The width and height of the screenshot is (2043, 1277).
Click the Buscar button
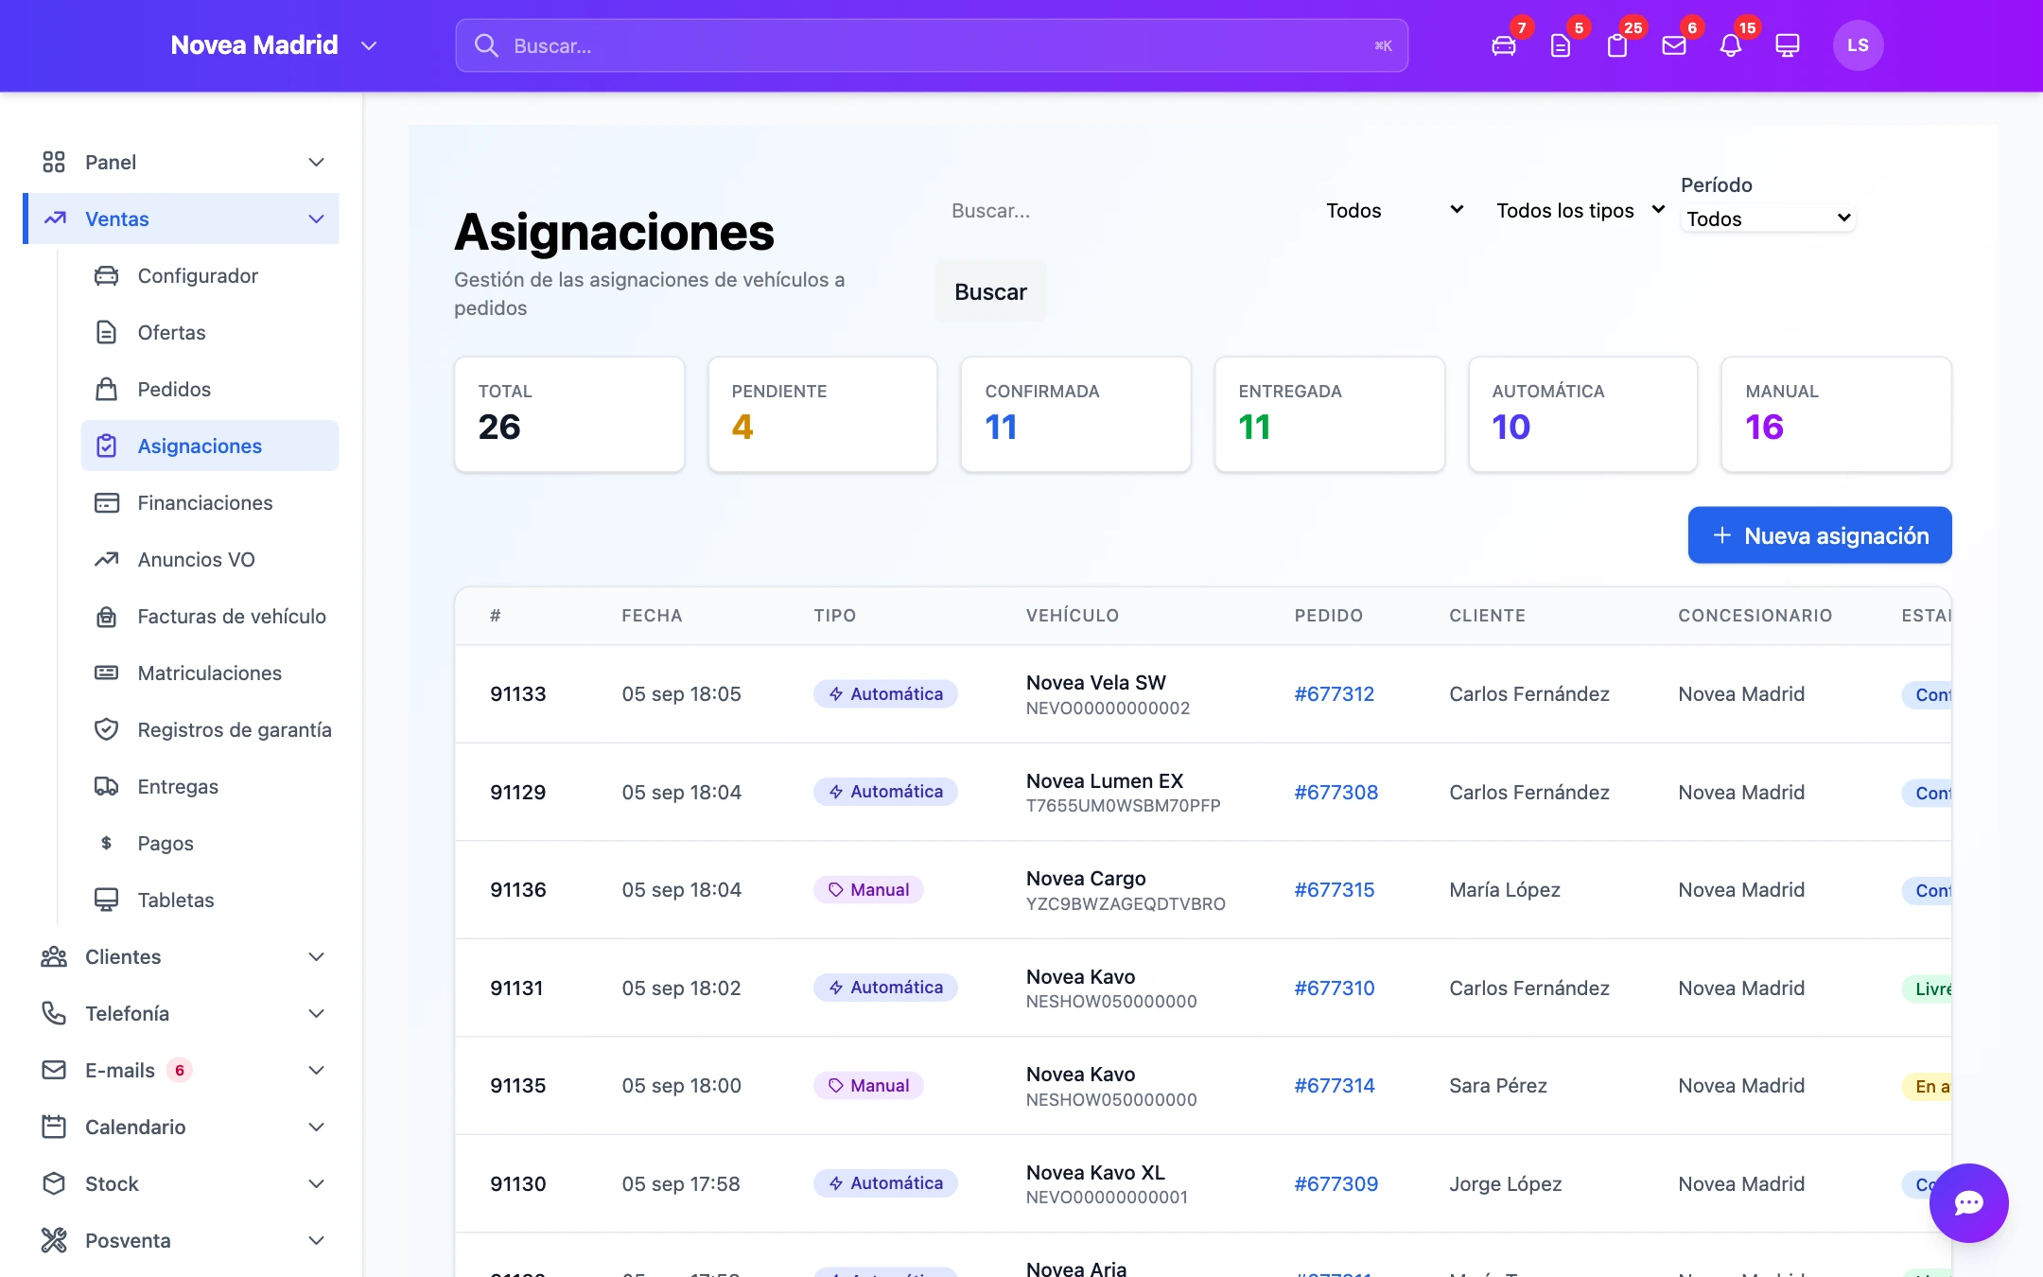click(x=990, y=291)
